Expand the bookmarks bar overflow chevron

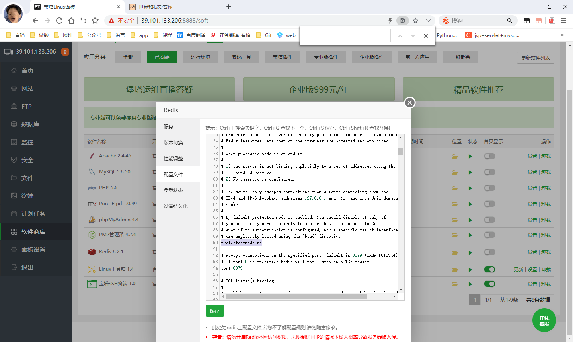click(x=562, y=35)
